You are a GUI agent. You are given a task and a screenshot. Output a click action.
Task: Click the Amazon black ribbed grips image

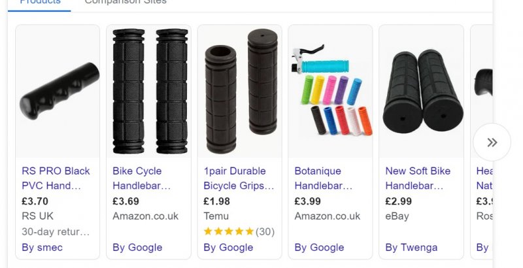click(149, 90)
